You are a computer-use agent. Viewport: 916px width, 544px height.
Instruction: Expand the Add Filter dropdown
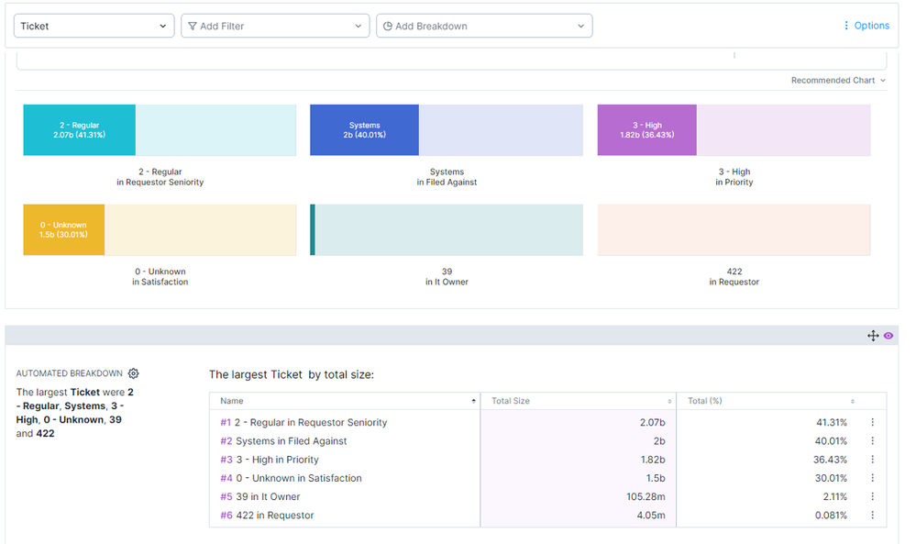coord(275,27)
